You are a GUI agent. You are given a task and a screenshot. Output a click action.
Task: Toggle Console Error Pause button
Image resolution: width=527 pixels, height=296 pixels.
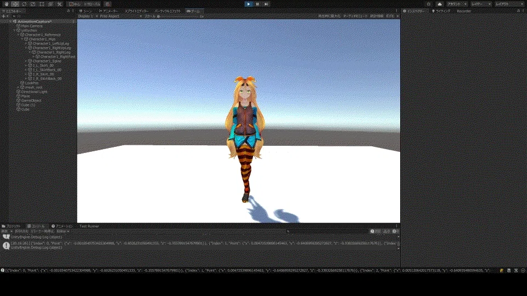(42, 231)
